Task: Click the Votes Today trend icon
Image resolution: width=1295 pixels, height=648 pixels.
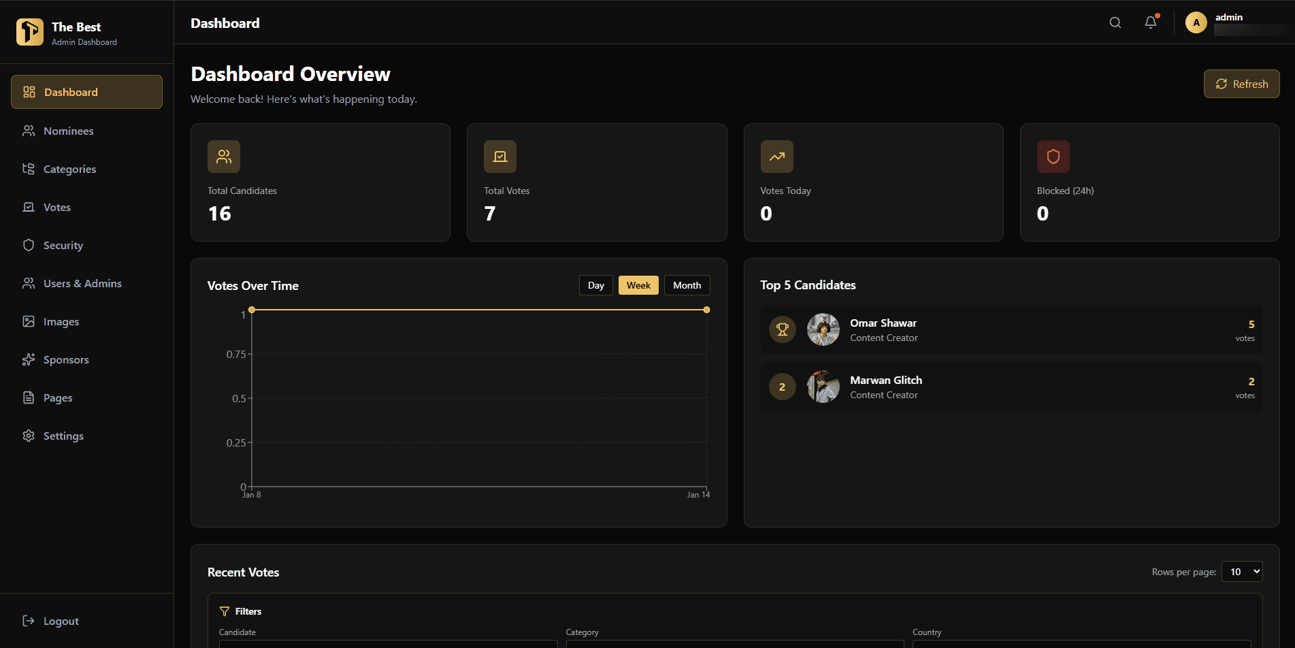Action: (776, 157)
